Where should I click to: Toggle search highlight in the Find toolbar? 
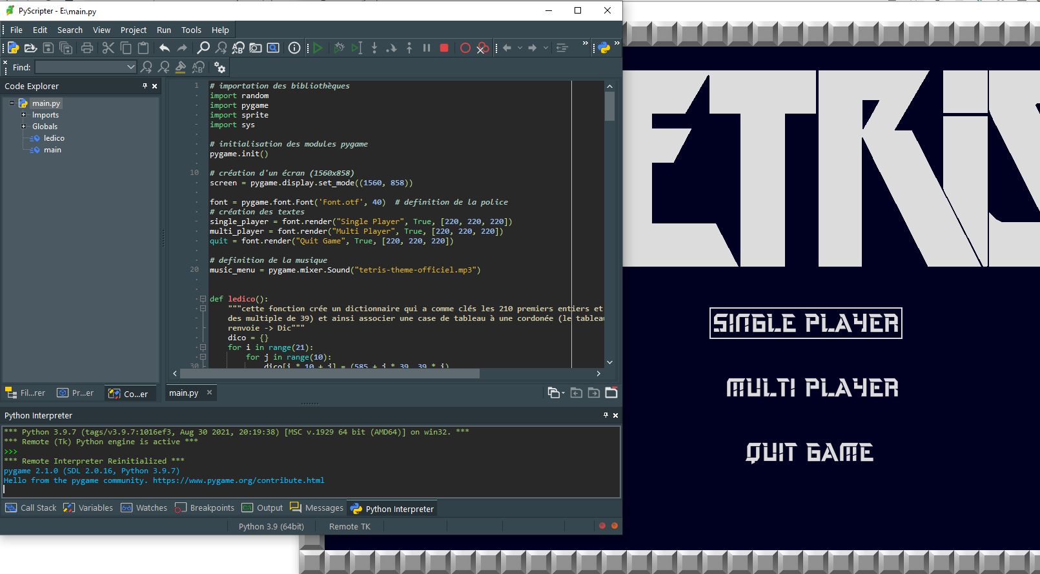181,67
